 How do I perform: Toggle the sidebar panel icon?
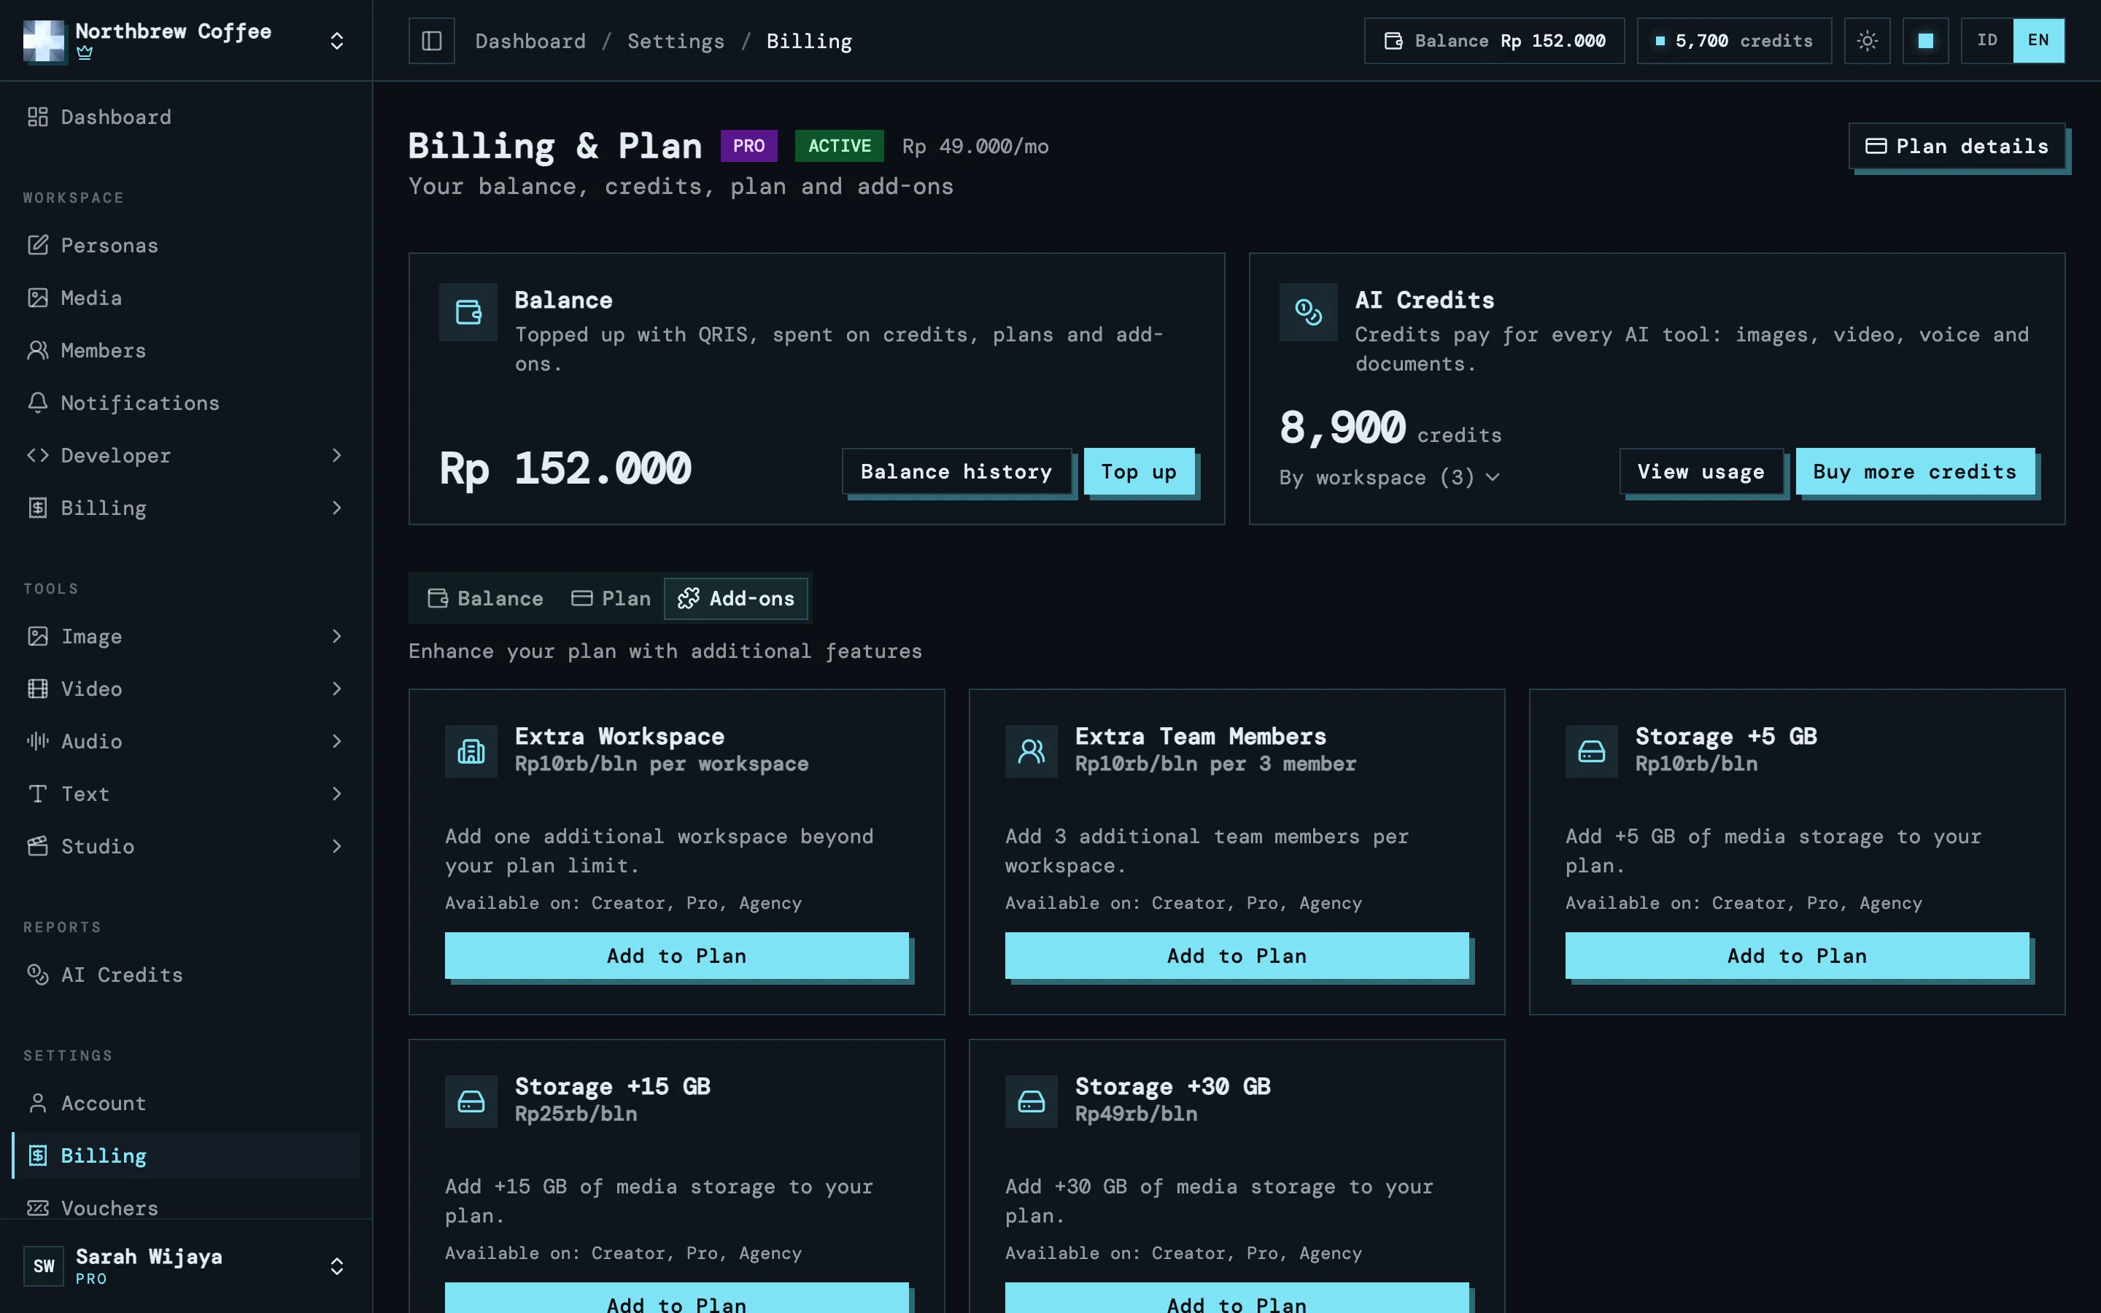431,41
